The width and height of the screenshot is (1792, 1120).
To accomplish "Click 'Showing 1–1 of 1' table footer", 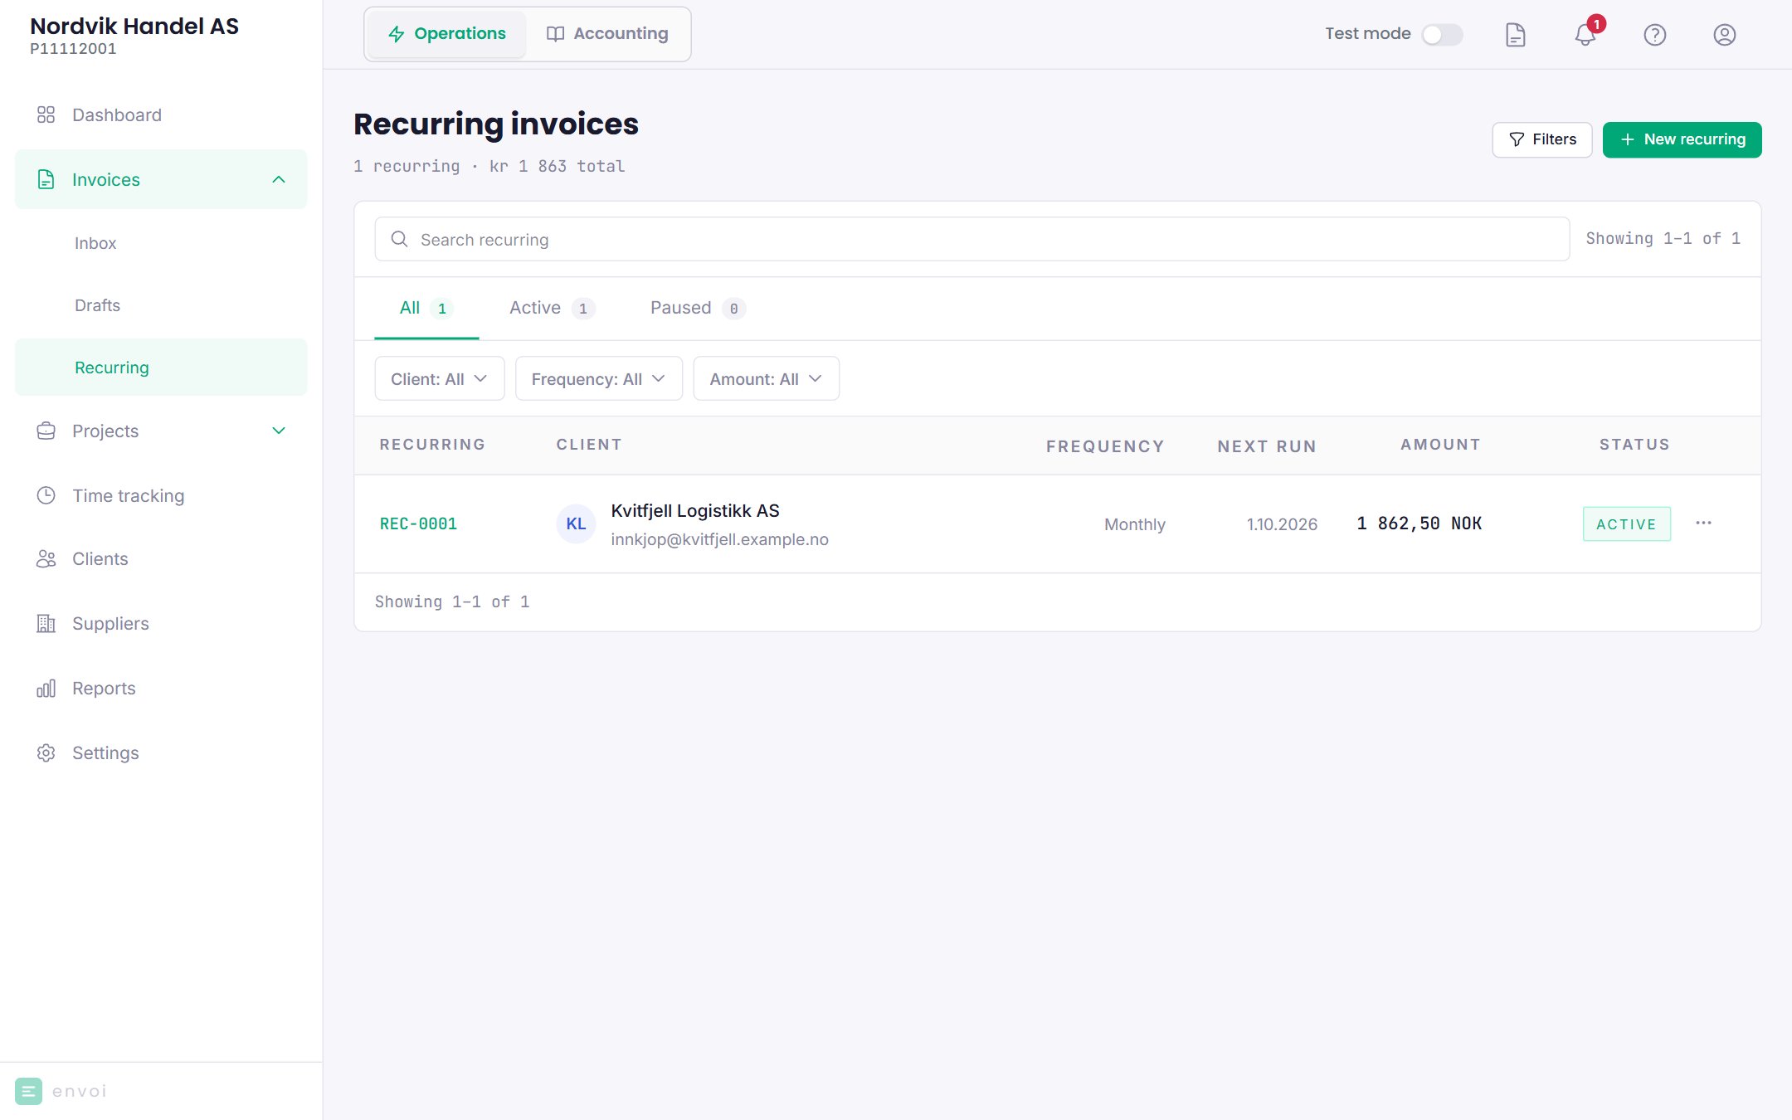I will [x=452, y=601].
